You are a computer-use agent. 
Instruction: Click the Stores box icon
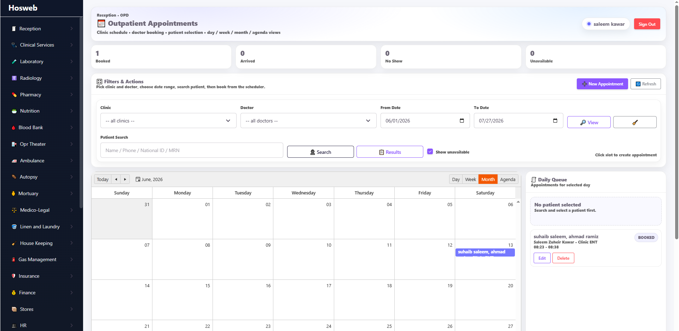14,309
